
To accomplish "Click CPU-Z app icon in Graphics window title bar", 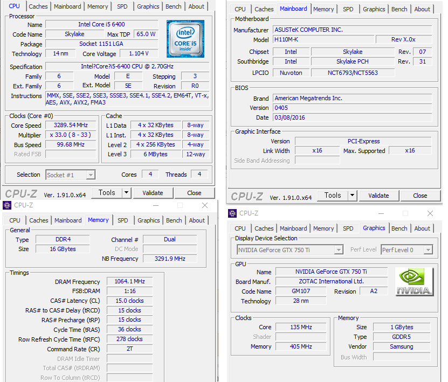I will tap(232, 213).
